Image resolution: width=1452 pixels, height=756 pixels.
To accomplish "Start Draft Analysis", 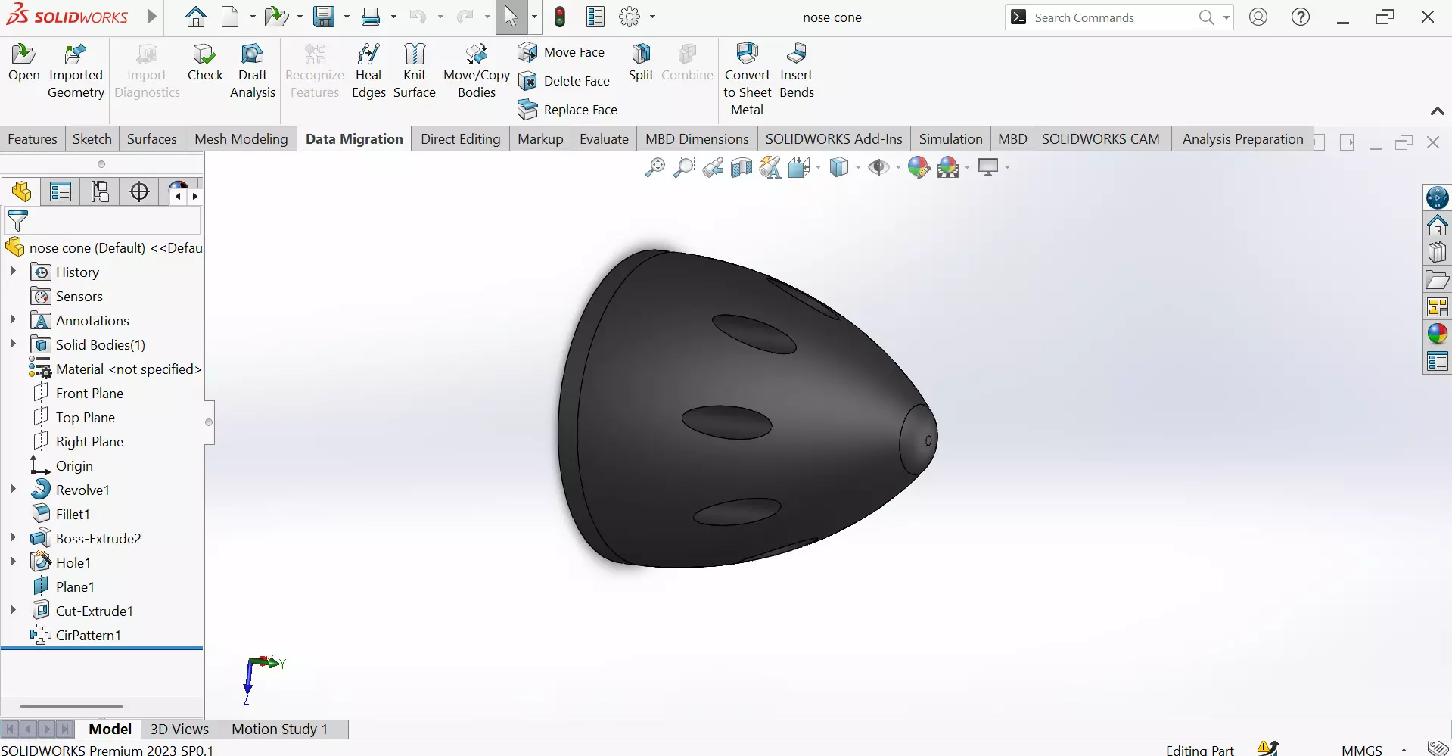I will click(x=253, y=71).
